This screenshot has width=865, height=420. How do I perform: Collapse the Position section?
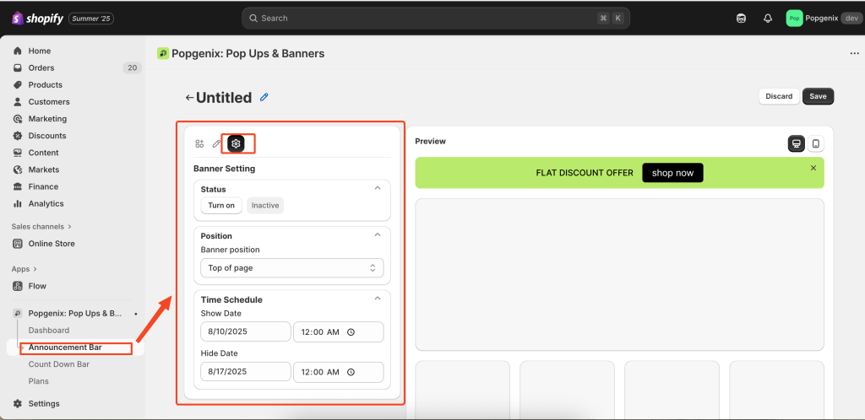[378, 234]
